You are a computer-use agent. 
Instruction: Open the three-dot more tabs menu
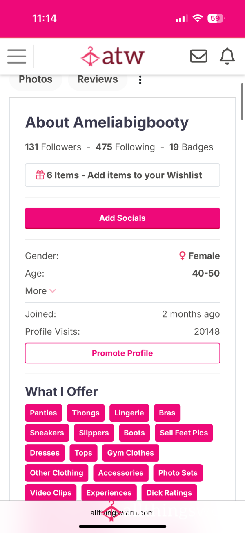(140, 79)
